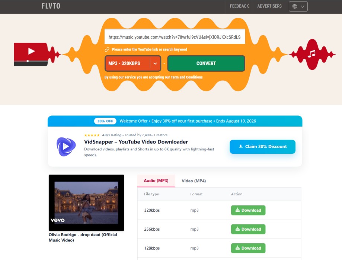
Task: Switch to the Audio (MP3) tab
Action: tap(156, 181)
